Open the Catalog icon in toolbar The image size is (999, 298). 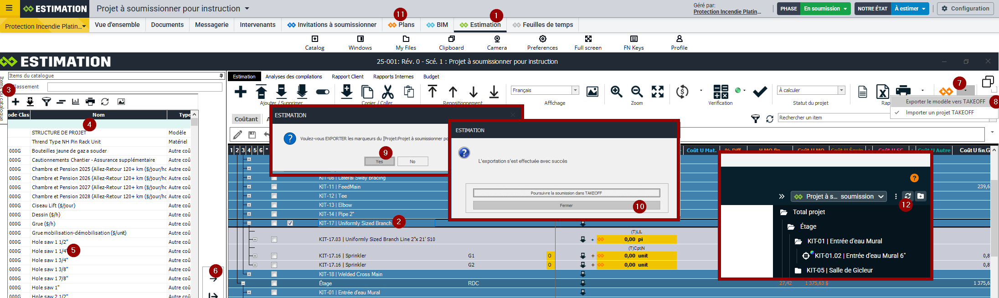coord(314,43)
